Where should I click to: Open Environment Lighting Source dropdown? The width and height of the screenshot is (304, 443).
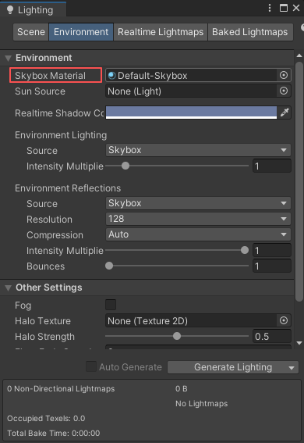pos(198,150)
